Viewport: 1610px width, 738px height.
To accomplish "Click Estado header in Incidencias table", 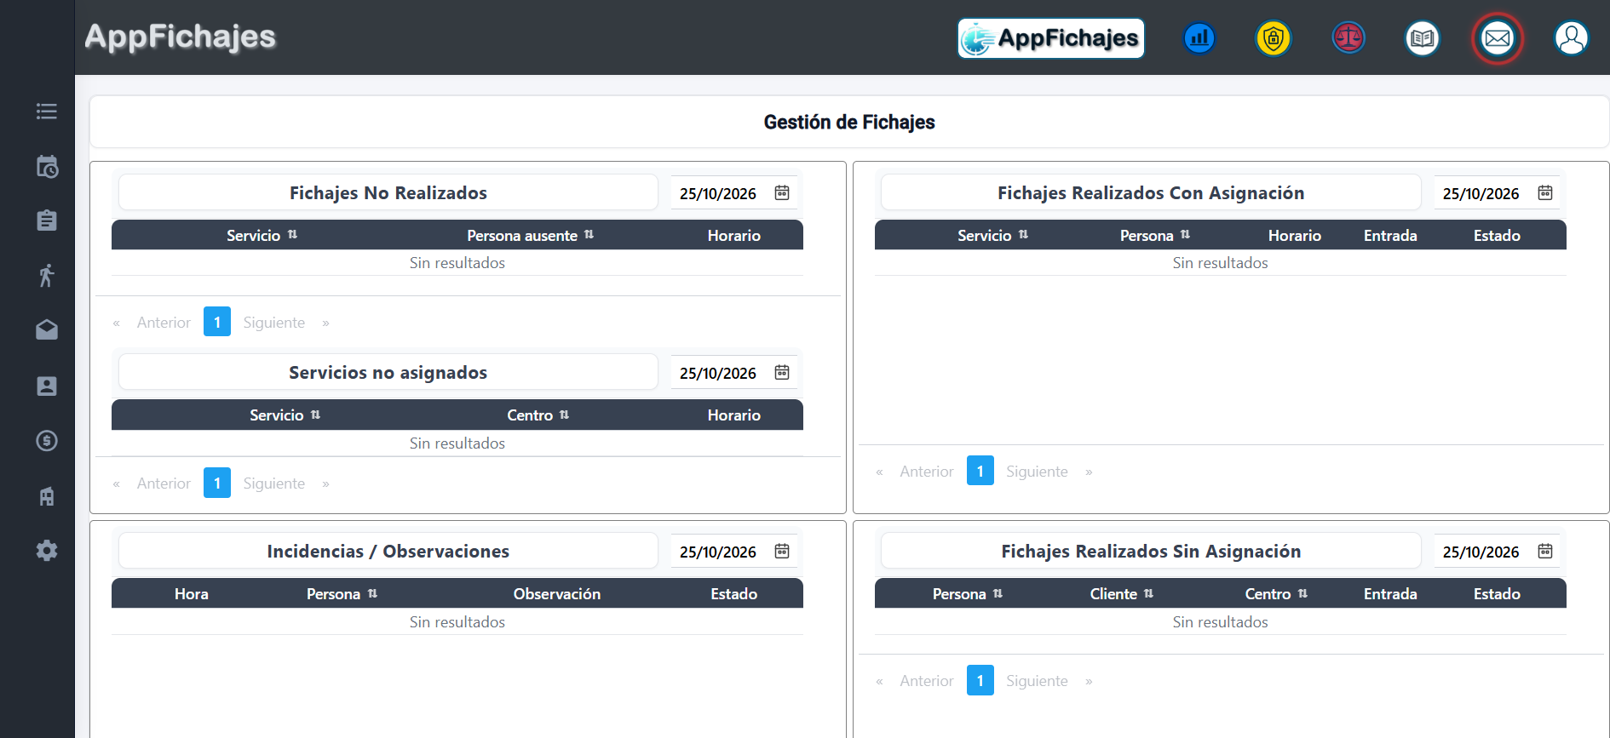I will [x=734, y=593].
